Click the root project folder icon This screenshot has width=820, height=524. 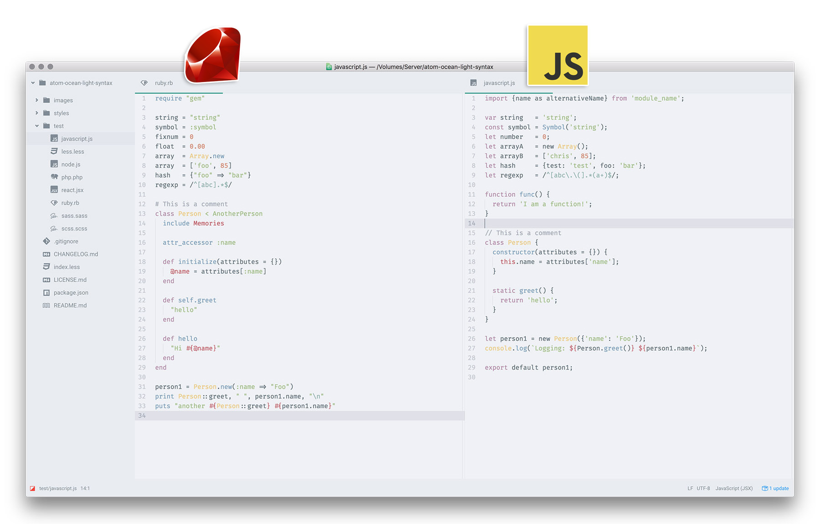[42, 83]
